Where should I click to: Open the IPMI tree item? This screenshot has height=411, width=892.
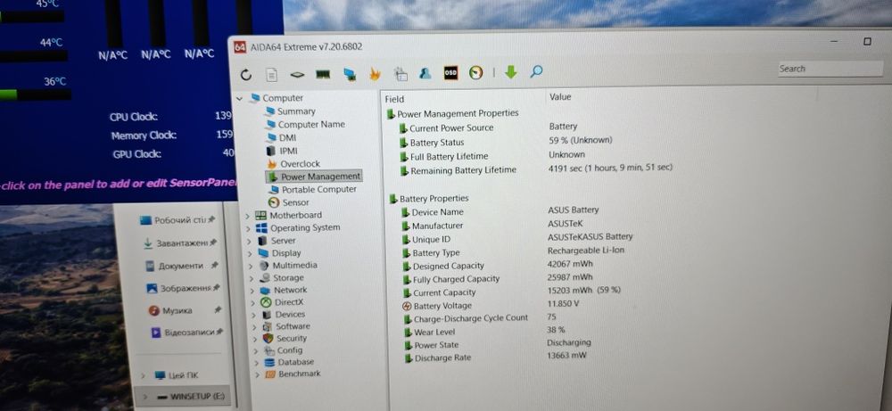click(x=282, y=151)
